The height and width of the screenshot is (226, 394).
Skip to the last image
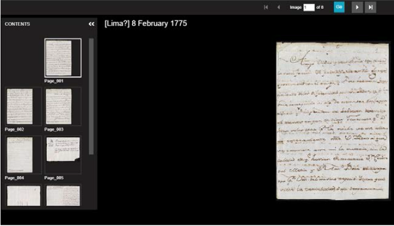click(370, 7)
